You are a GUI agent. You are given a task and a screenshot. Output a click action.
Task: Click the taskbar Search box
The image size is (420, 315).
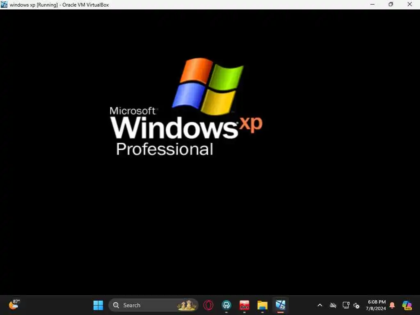(x=153, y=305)
